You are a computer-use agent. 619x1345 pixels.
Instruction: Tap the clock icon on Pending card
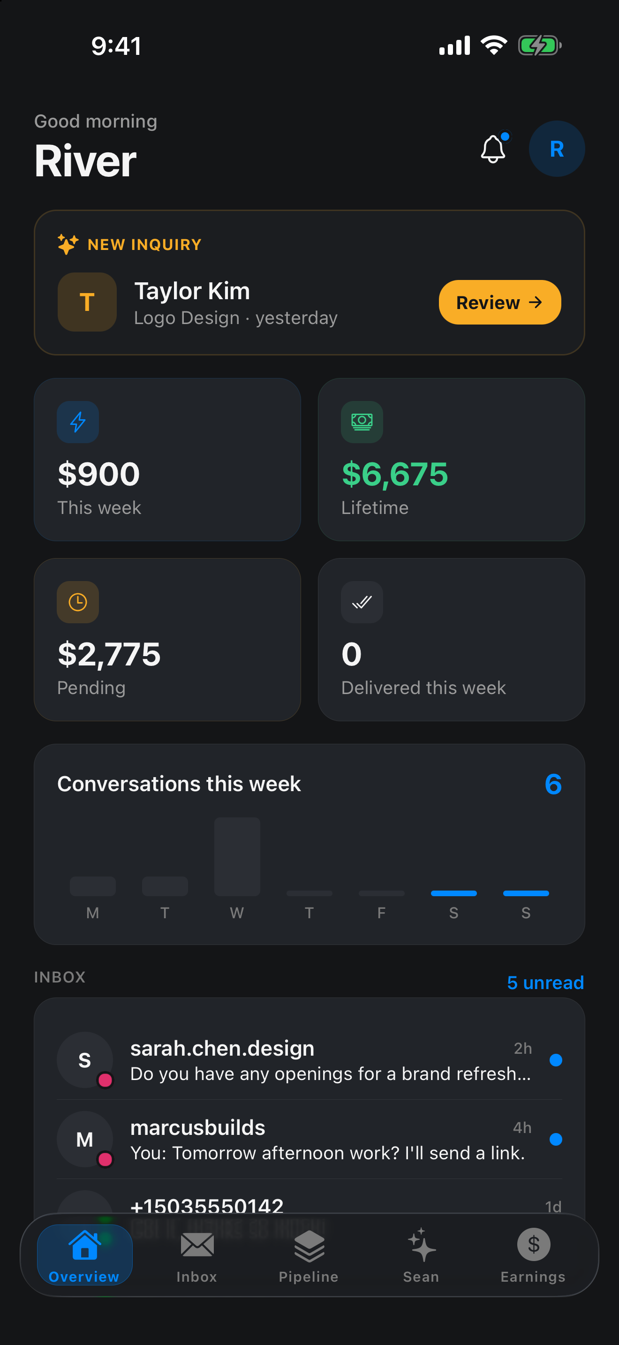78,602
